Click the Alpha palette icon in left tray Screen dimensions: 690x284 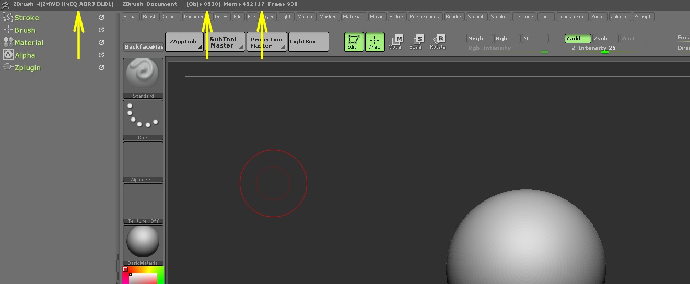8,55
